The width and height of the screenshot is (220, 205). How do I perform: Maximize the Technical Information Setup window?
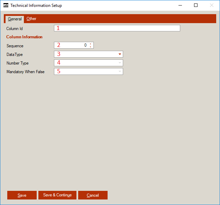pos(196,6)
